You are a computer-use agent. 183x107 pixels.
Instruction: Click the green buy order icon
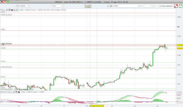181,6
